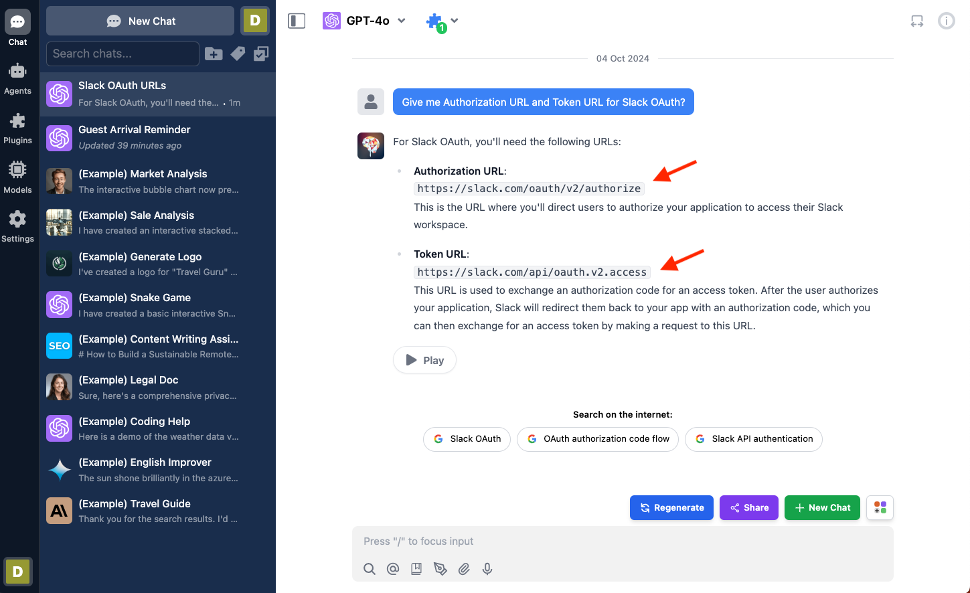Click the add folder icon
The width and height of the screenshot is (970, 593).
[x=214, y=54]
